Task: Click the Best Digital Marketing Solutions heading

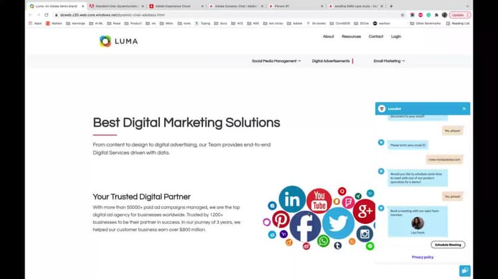Action: pos(187,123)
